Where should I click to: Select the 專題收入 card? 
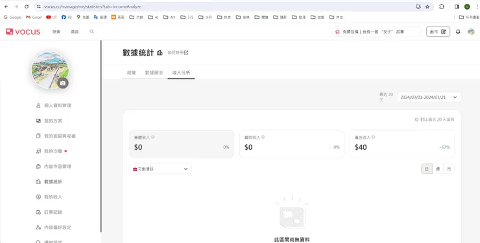(x=182, y=144)
